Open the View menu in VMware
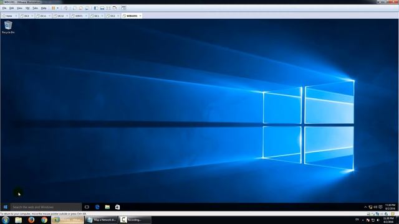399x224 pixels. tap(19, 8)
